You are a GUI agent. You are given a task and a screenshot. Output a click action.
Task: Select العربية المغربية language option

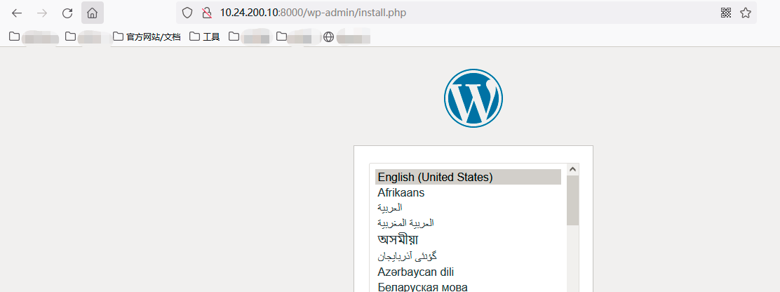pos(468,223)
